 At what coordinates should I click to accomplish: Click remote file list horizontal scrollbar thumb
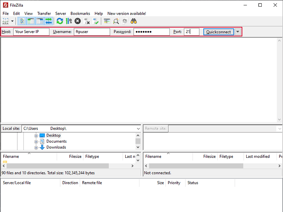[x=196, y=166]
